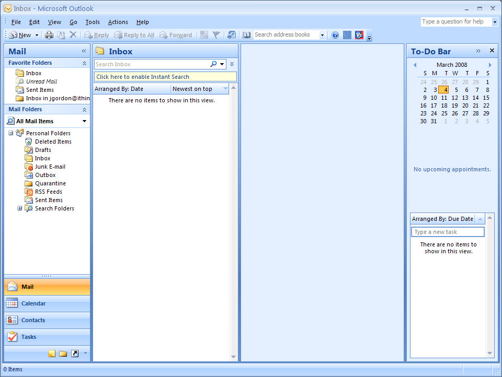Click the New mail message button
Viewport: 502px width, 377px height.
coord(20,35)
